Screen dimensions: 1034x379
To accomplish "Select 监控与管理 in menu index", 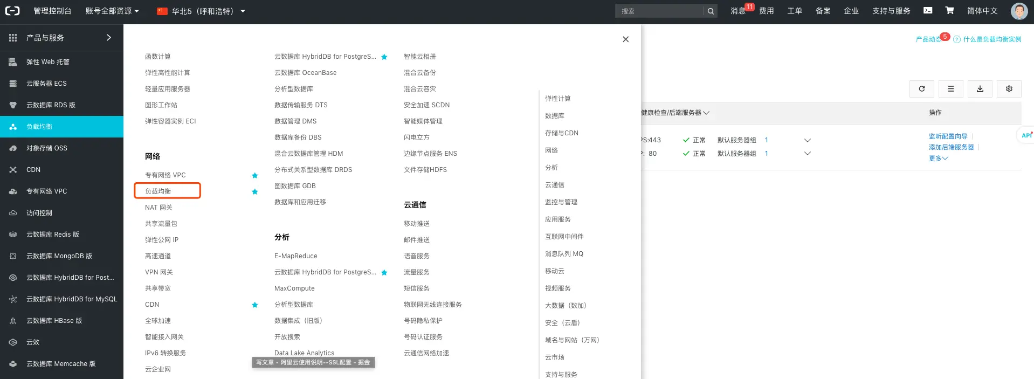I will click(x=561, y=202).
